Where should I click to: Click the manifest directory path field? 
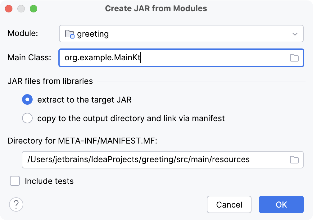click(155, 159)
